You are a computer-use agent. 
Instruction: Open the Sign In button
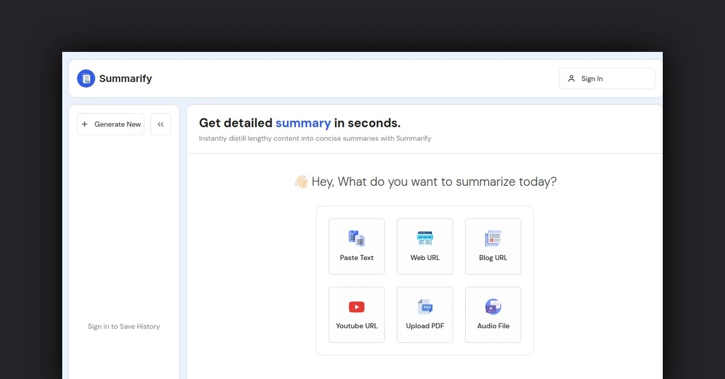(607, 78)
